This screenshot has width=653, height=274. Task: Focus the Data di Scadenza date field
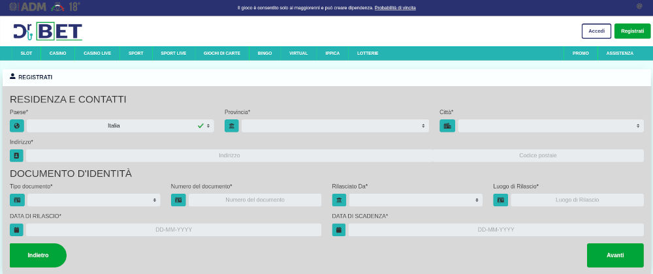pos(496,230)
